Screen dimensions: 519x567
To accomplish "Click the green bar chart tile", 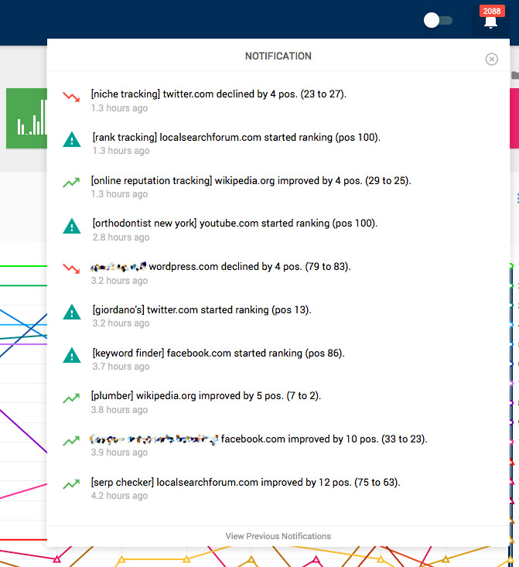I will pyautogui.click(x=26, y=118).
